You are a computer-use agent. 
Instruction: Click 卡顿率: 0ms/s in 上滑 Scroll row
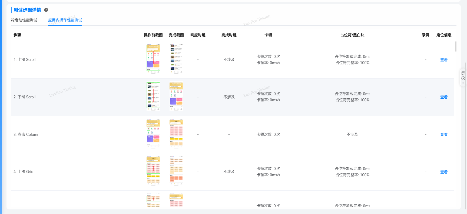click(268, 63)
